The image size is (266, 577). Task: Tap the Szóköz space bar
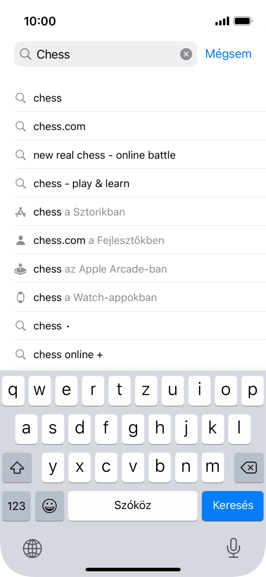[x=133, y=506]
